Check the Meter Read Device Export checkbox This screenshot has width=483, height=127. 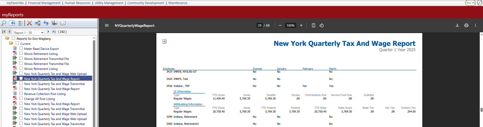(21, 48)
